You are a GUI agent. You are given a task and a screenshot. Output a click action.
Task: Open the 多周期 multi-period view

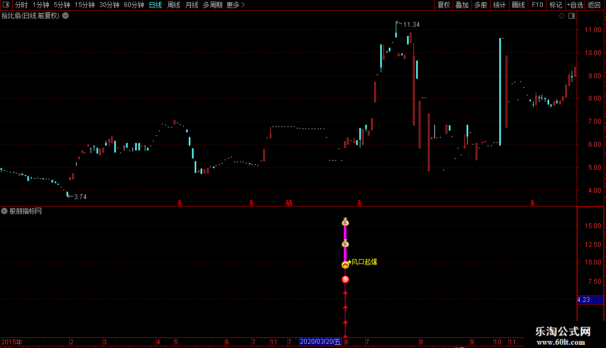[212, 5]
